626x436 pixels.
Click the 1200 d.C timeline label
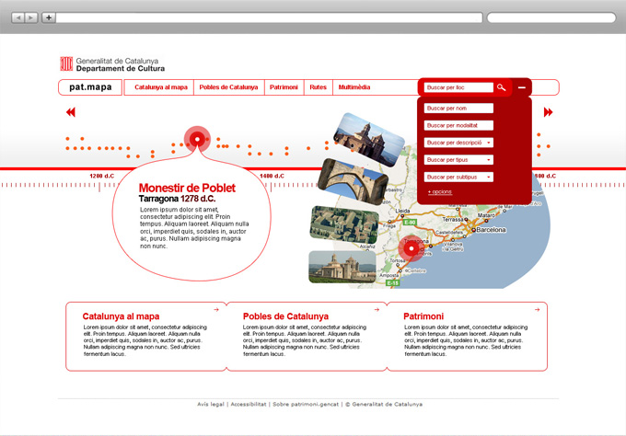click(x=102, y=176)
